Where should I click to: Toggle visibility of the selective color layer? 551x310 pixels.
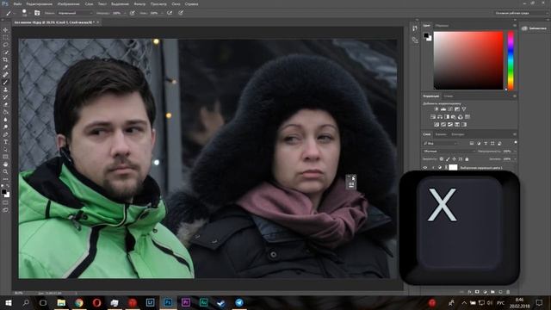[425, 168]
